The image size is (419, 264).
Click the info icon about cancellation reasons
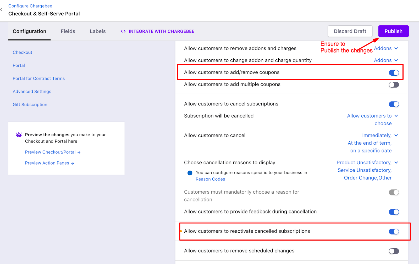(x=189, y=173)
